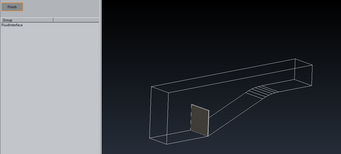Click the Group column header
This screenshot has height=154, width=341.
27,20
